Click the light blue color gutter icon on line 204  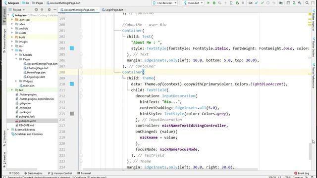[x=72, y=48]
